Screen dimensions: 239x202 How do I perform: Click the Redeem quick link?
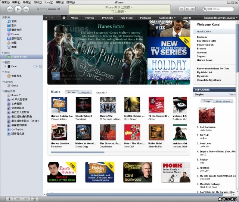point(202,37)
